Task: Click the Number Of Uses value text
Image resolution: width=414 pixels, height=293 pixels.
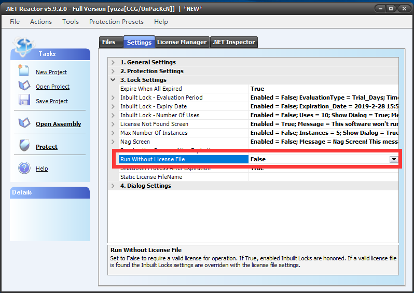Action: [324, 115]
